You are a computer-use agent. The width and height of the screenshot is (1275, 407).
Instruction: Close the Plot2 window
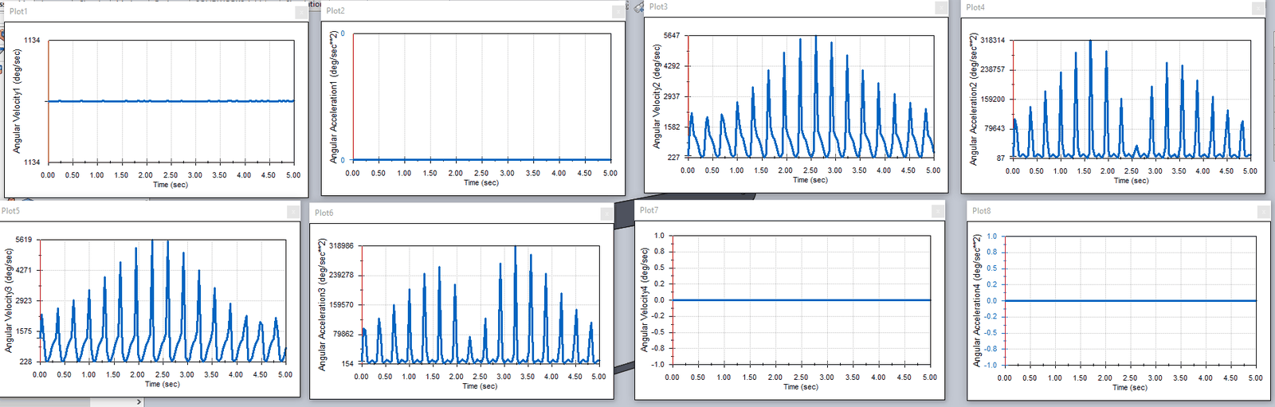tap(618, 11)
